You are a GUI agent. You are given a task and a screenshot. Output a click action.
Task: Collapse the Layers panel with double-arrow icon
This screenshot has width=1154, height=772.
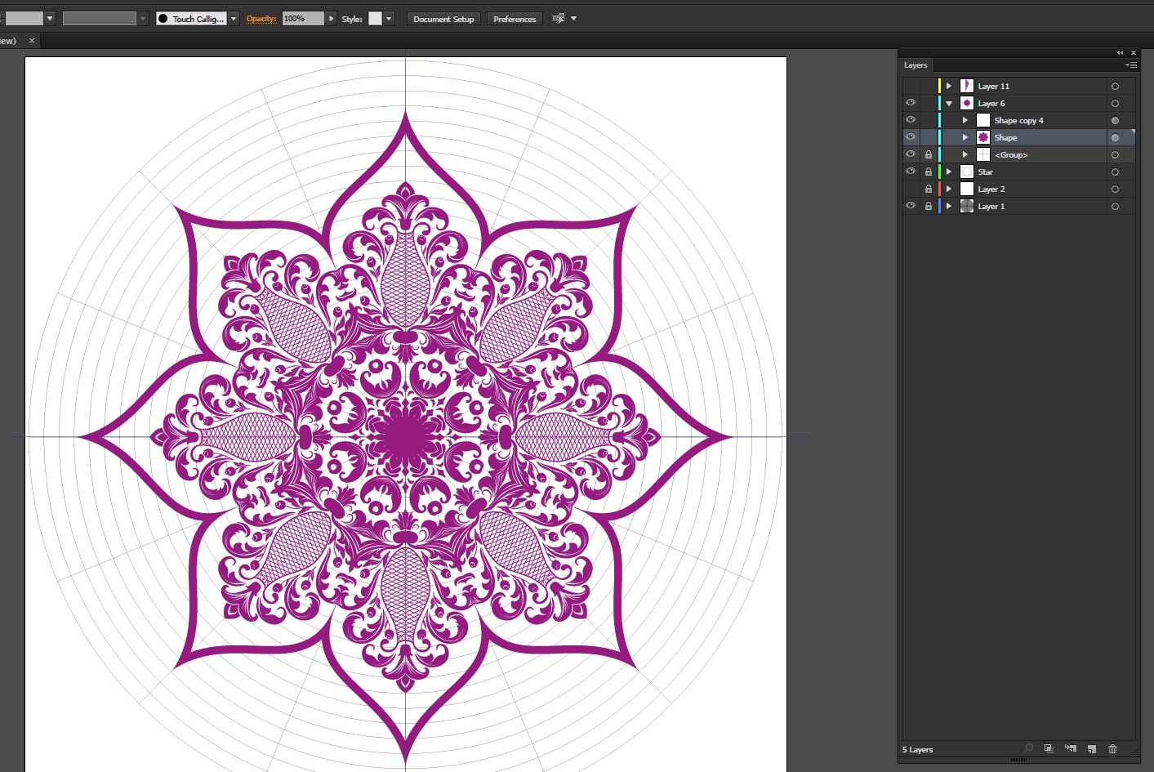pyautogui.click(x=1120, y=53)
